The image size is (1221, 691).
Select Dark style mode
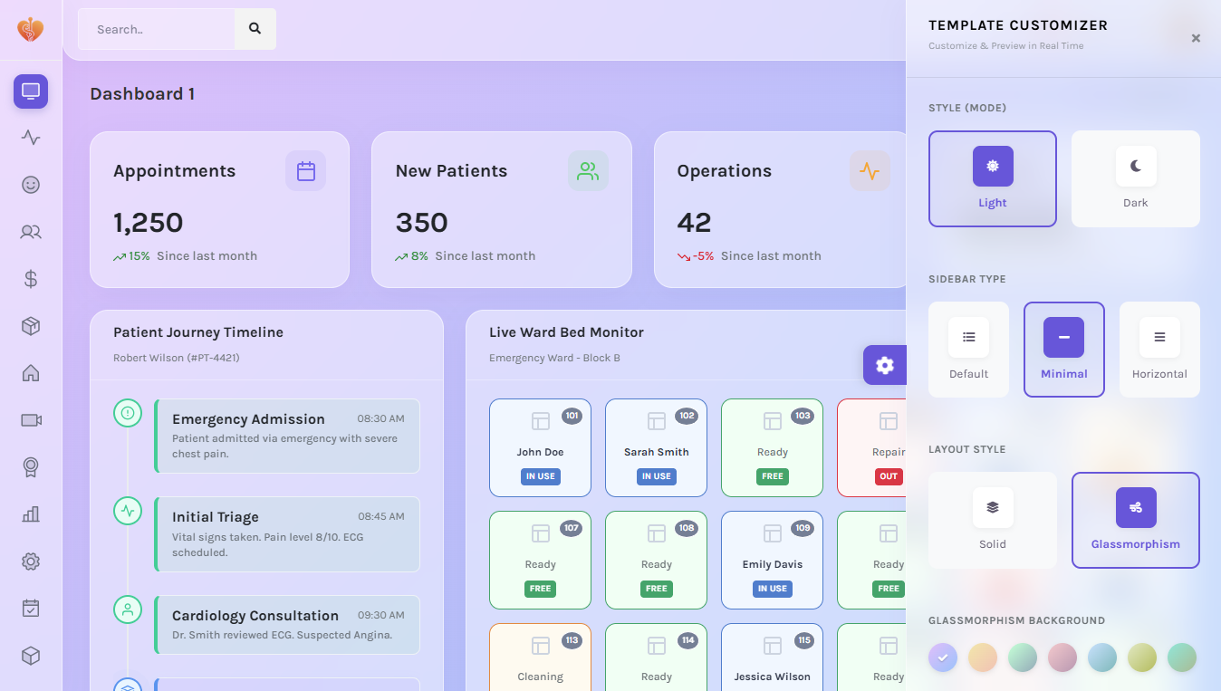click(x=1136, y=178)
